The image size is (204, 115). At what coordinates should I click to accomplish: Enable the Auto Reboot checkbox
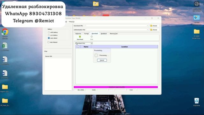point(48,42)
